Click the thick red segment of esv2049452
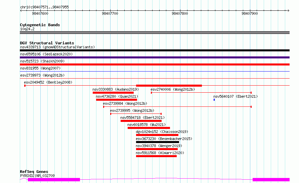Viewport: 299px width, 183px height. click(169, 86)
